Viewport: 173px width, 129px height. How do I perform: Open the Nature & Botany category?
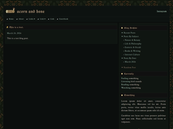click(x=132, y=40)
